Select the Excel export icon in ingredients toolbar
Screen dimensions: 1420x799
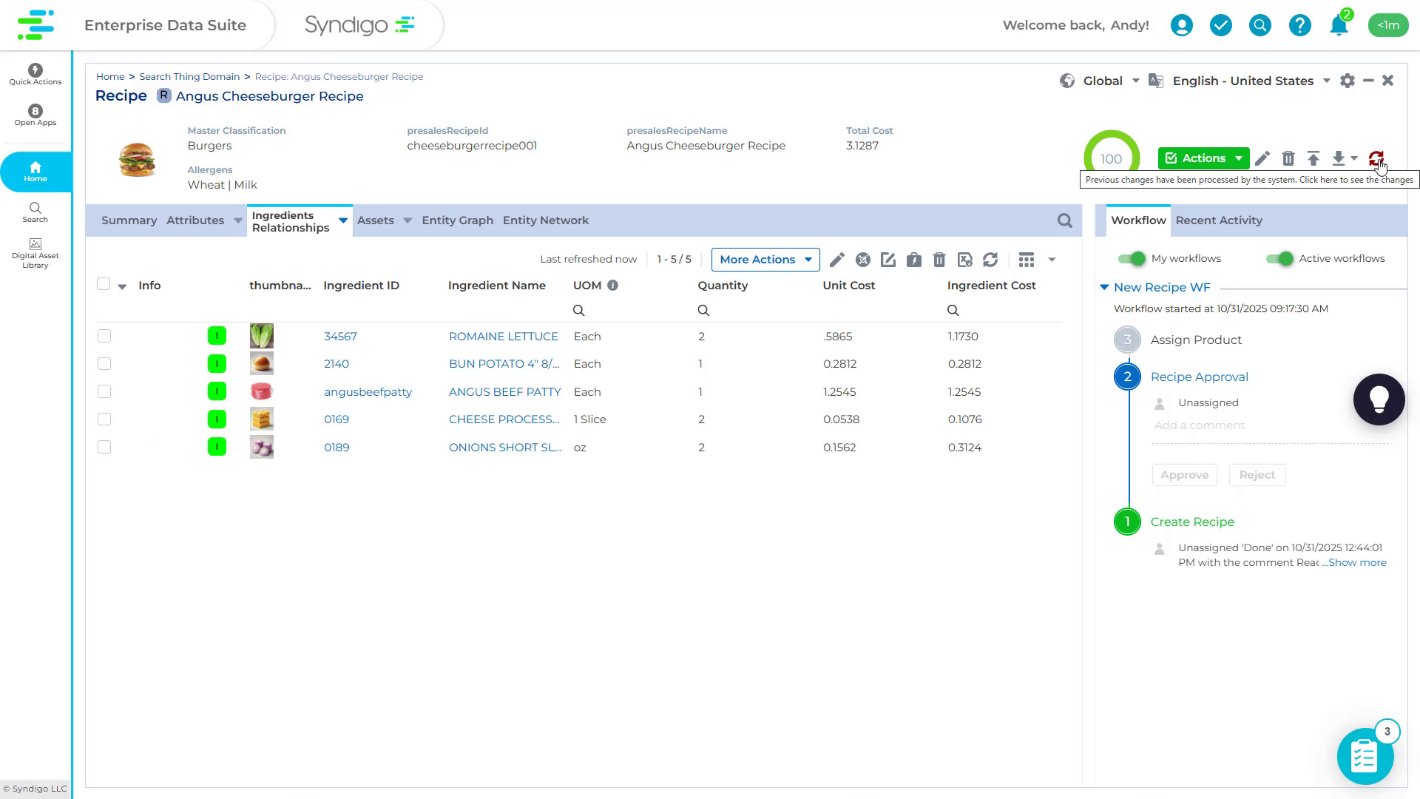point(965,260)
